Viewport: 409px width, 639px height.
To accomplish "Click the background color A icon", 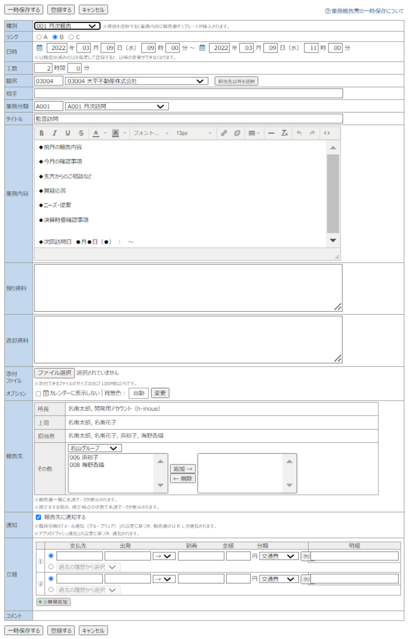I will pyautogui.click(x=116, y=133).
